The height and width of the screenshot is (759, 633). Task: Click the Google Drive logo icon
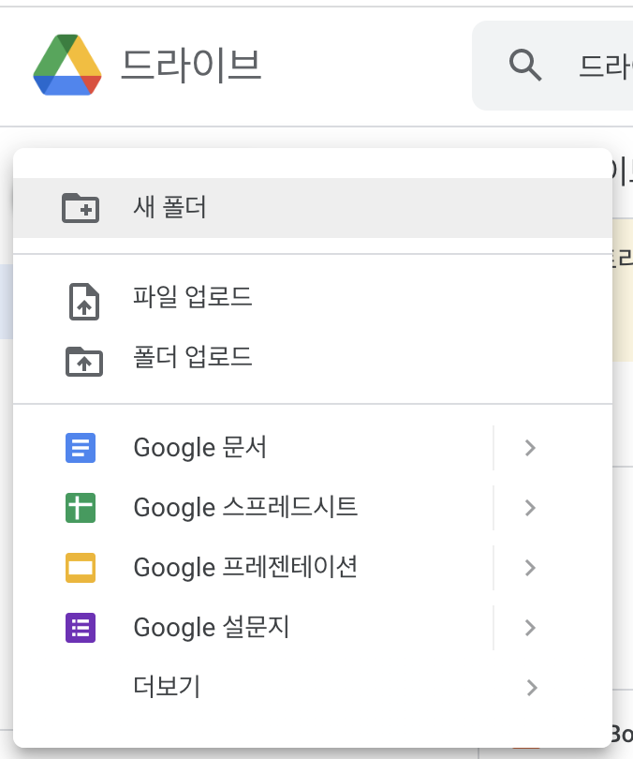67,65
